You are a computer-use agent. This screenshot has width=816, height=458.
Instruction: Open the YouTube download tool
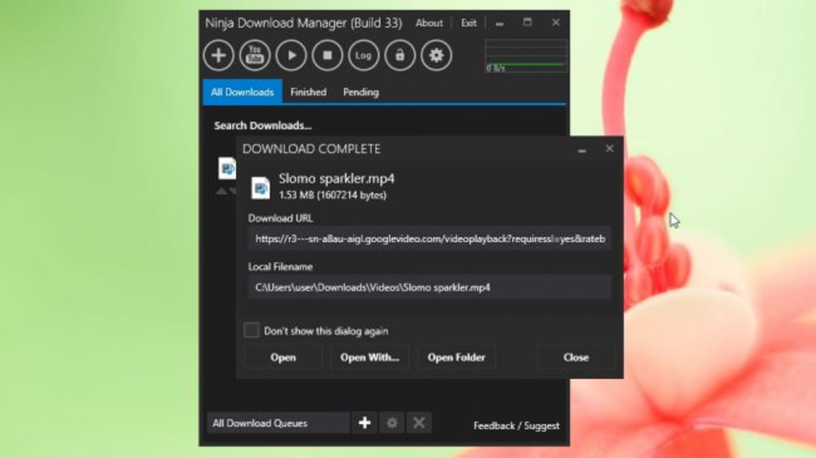[254, 55]
